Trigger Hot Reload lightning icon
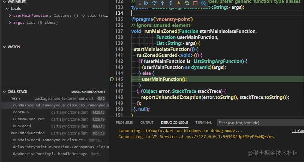This screenshot has width=304, height=162. 179,3
